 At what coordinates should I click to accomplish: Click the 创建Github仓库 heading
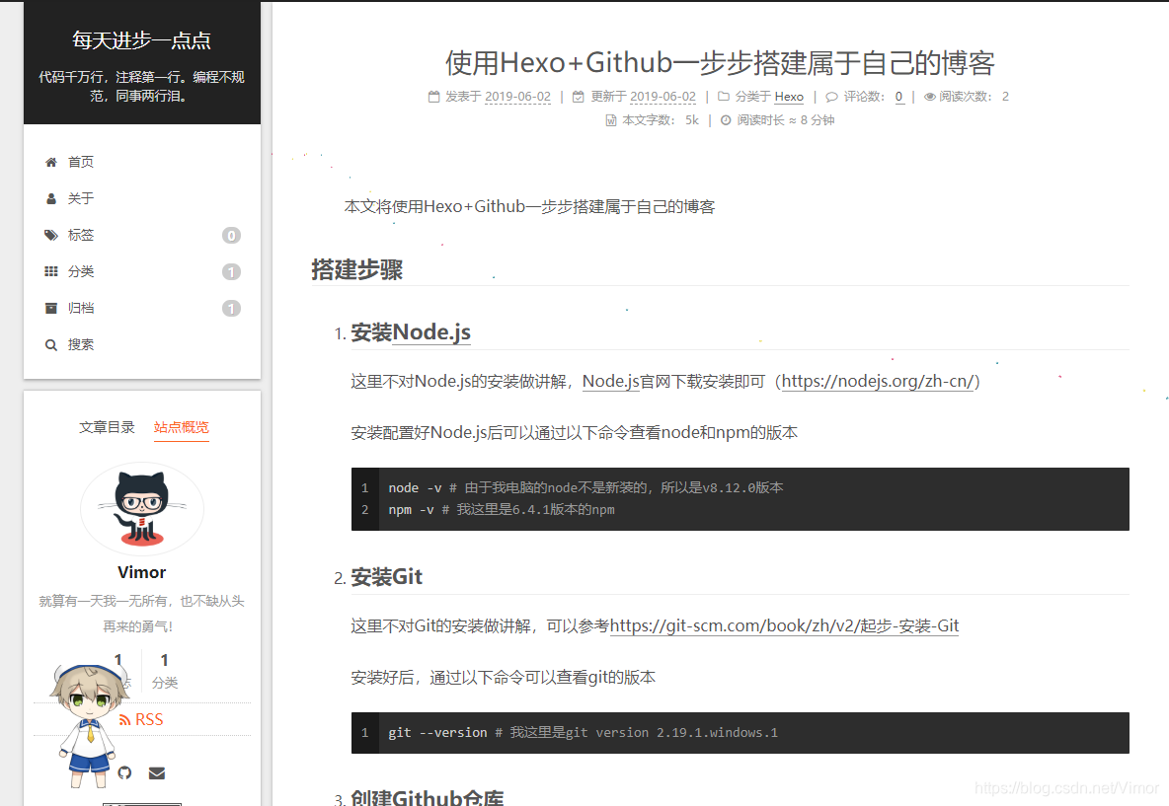(428, 798)
